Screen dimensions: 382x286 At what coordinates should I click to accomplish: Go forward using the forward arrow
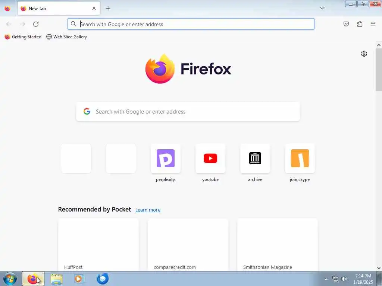22,24
